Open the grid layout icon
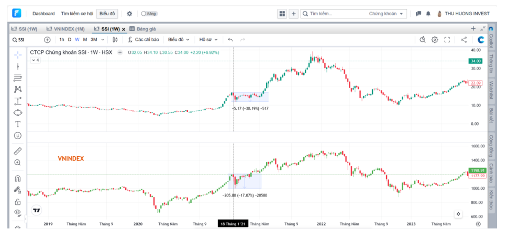The width and height of the screenshot is (507, 241). point(282,14)
